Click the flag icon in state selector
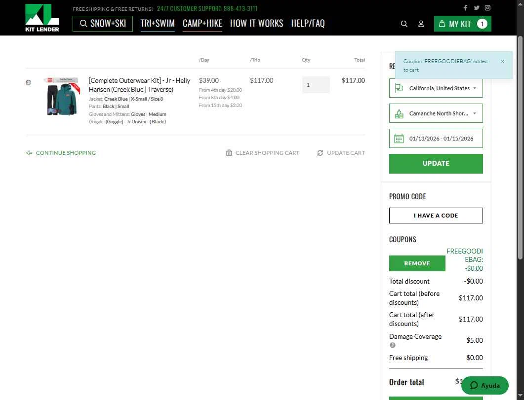The height and width of the screenshot is (400, 524). (x=399, y=88)
